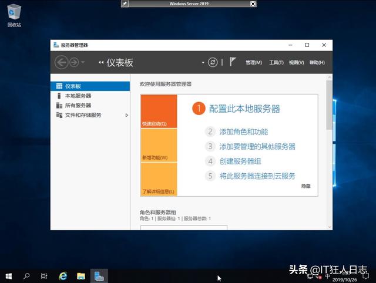Open the dropdown arrow left of refresh
The width and height of the screenshot is (376, 283).
203,63
